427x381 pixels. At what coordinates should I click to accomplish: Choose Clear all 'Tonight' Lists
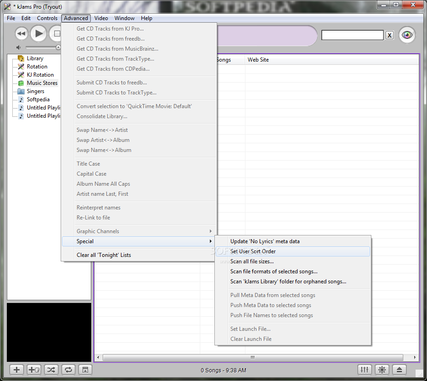(139, 255)
